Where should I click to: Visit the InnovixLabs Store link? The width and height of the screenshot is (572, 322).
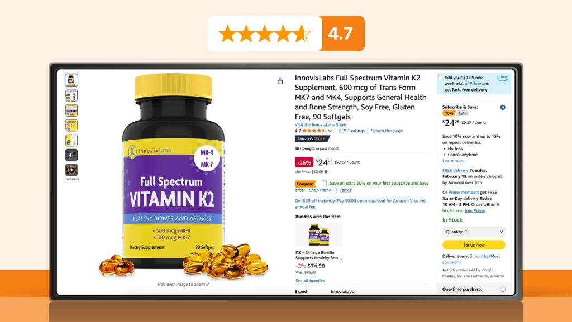[x=320, y=124]
